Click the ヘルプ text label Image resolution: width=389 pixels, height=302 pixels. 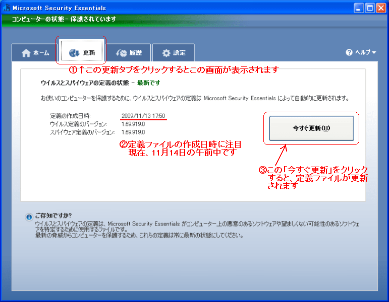[362, 52]
